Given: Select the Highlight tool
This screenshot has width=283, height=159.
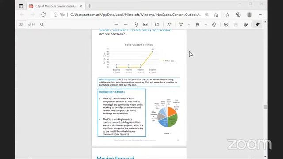Looking at the screenshot, I should point(198,24).
